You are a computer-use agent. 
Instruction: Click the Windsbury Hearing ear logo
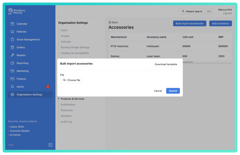tap(10, 11)
